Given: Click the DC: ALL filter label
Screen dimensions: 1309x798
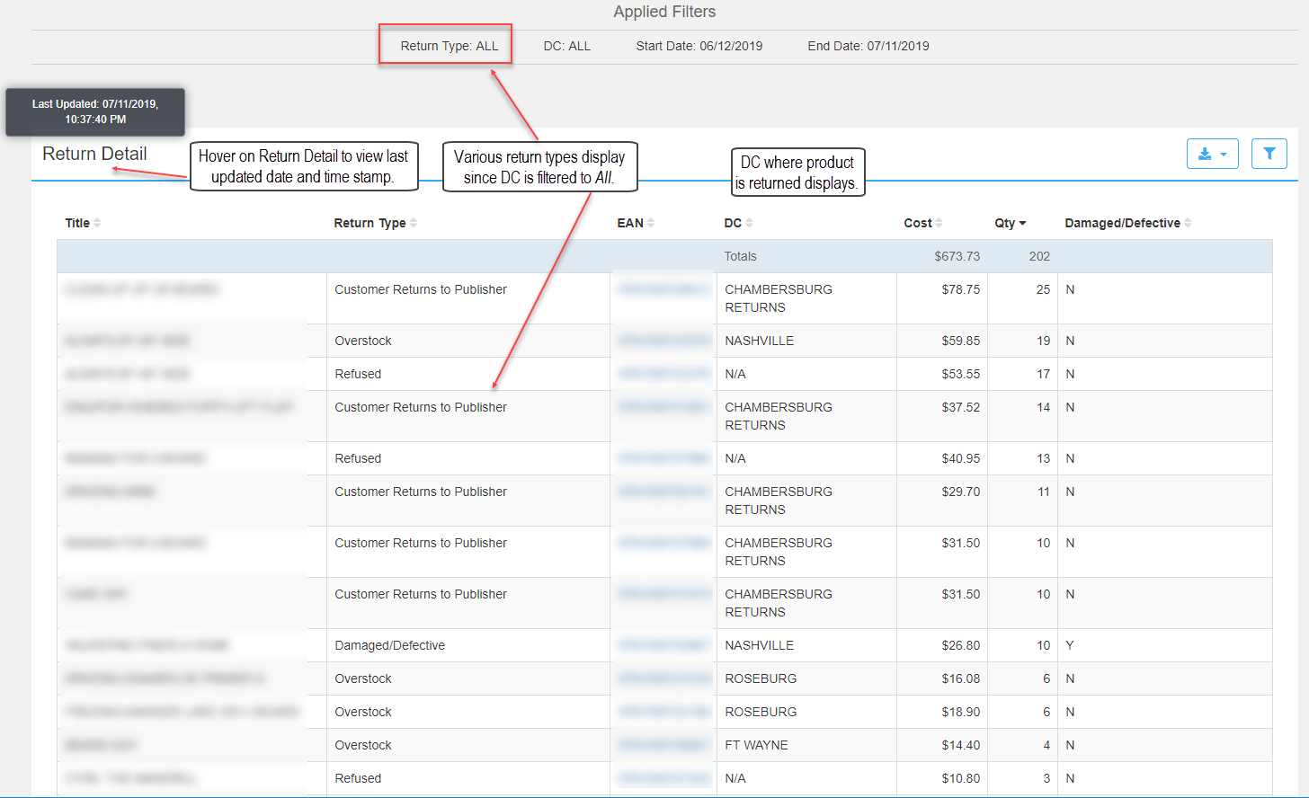Looking at the screenshot, I should (567, 45).
